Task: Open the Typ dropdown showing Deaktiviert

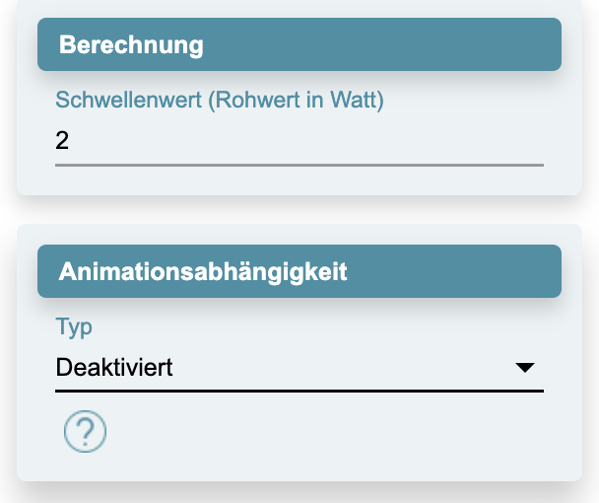Action: [299, 368]
